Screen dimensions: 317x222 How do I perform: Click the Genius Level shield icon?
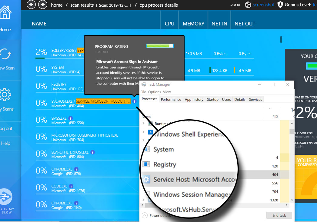click(280, 5)
